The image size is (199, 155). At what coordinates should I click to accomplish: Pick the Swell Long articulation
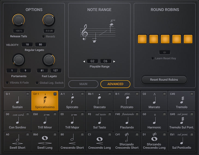tap(45, 141)
